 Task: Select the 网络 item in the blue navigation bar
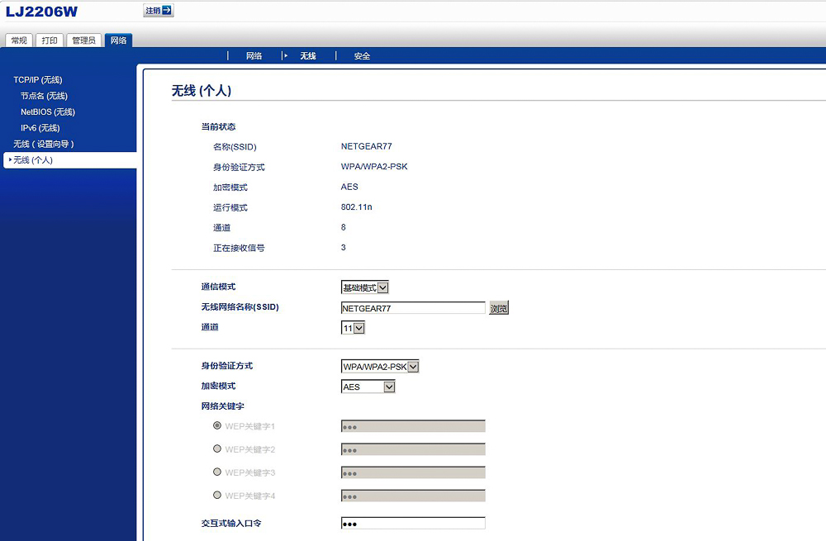pyautogui.click(x=254, y=55)
